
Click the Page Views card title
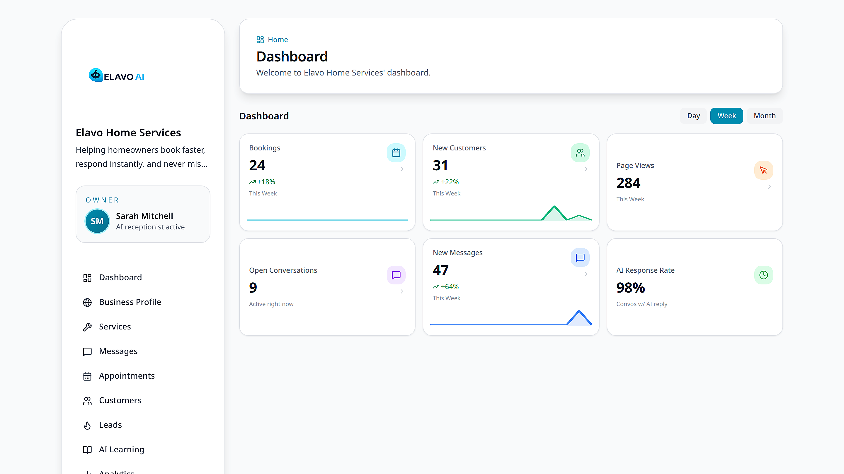click(x=635, y=166)
